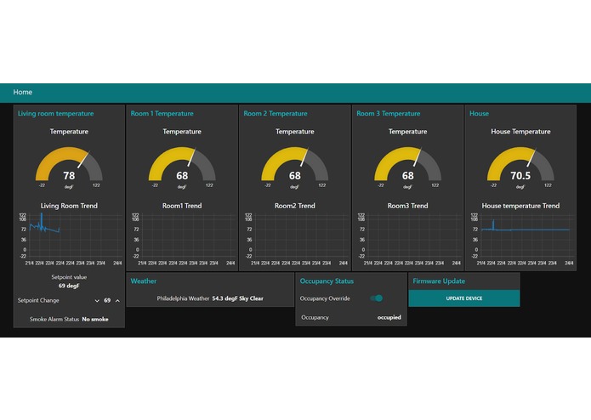Click the UPDATE DEVICE button
The image size is (591, 420).
[464, 298]
